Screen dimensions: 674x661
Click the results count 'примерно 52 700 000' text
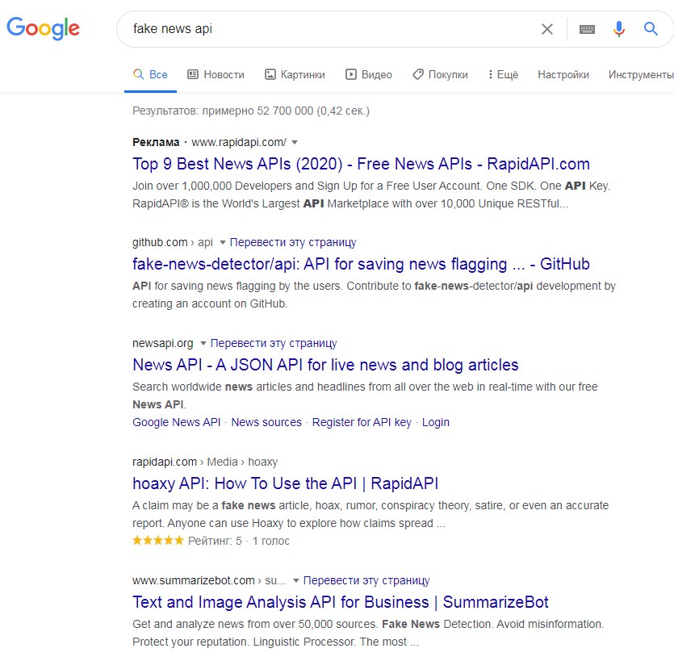click(257, 111)
